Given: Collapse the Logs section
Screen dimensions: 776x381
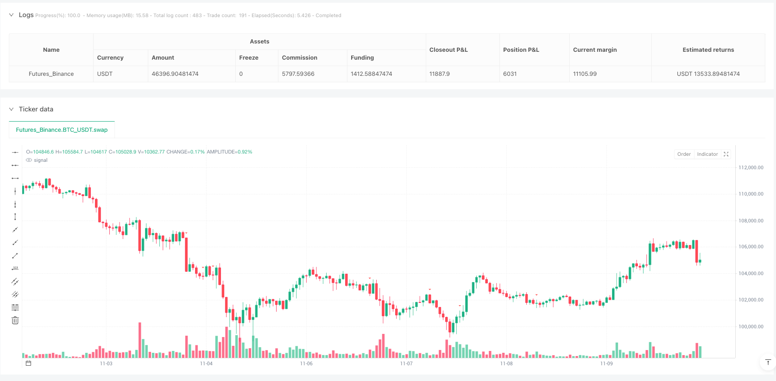Looking at the screenshot, I should pyautogui.click(x=12, y=15).
